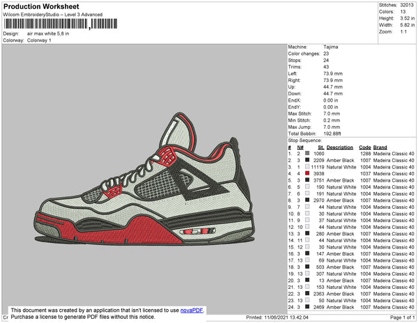Click stitch count 503 in stop 18
The image size is (418, 323).
[320, 267]
